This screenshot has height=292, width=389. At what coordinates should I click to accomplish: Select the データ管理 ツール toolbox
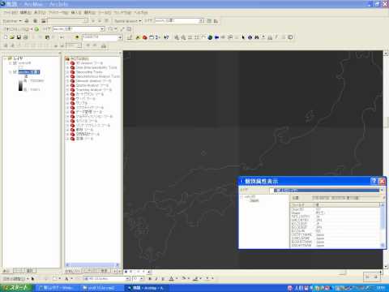89,112
